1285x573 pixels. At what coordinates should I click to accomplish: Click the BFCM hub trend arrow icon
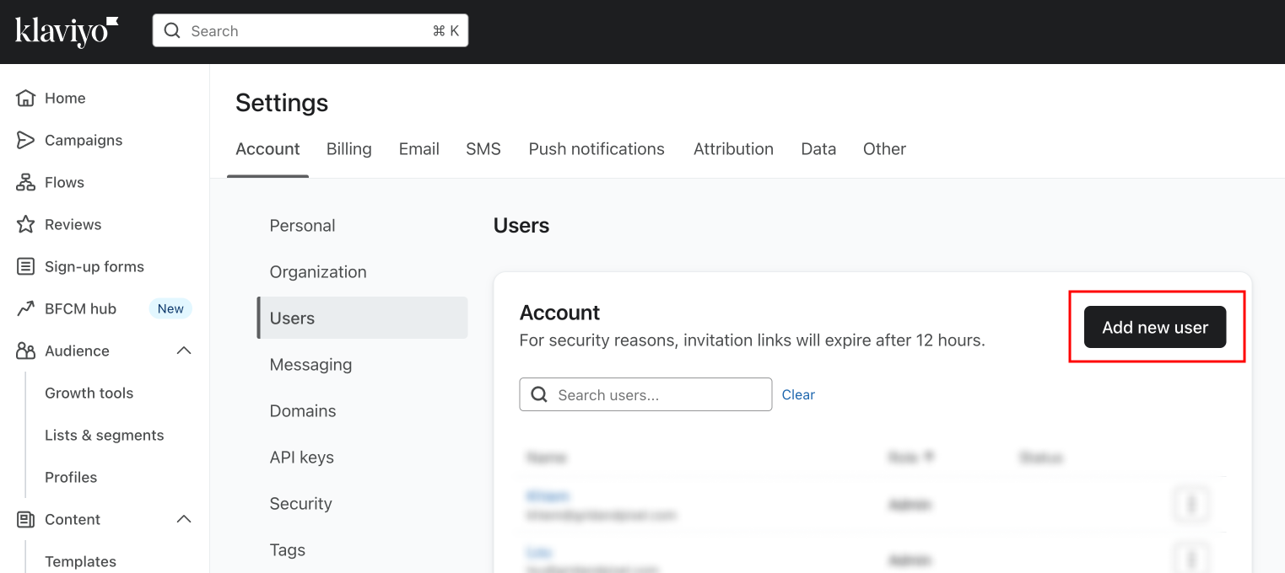26,308
